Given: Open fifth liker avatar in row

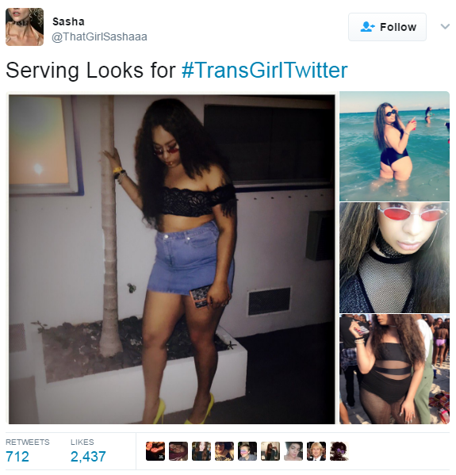Looking at the screenshot, I should coord(247,451).
